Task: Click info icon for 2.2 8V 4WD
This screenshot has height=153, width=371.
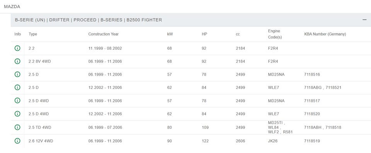Action: click(x=17, y=61)
